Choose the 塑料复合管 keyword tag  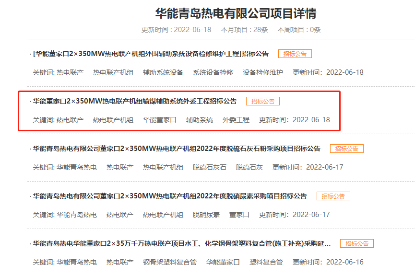266,262
